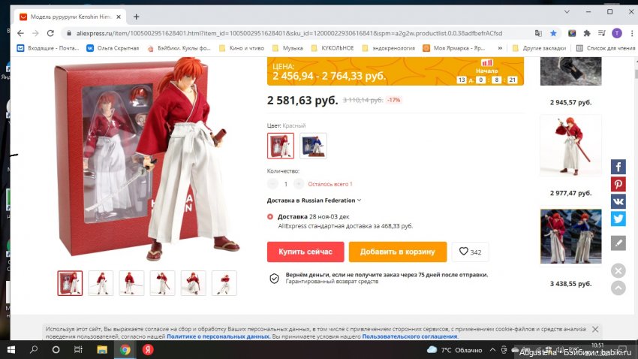Image resolution: width=638 pixels, height=359 pixels.
Task: Open the Музыка bookmarks folder
Action: click(x=287, y=48)
